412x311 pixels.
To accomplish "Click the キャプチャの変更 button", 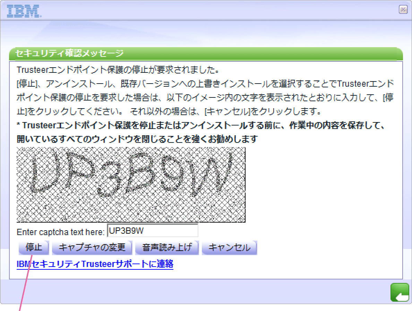I will click(92, 248).
